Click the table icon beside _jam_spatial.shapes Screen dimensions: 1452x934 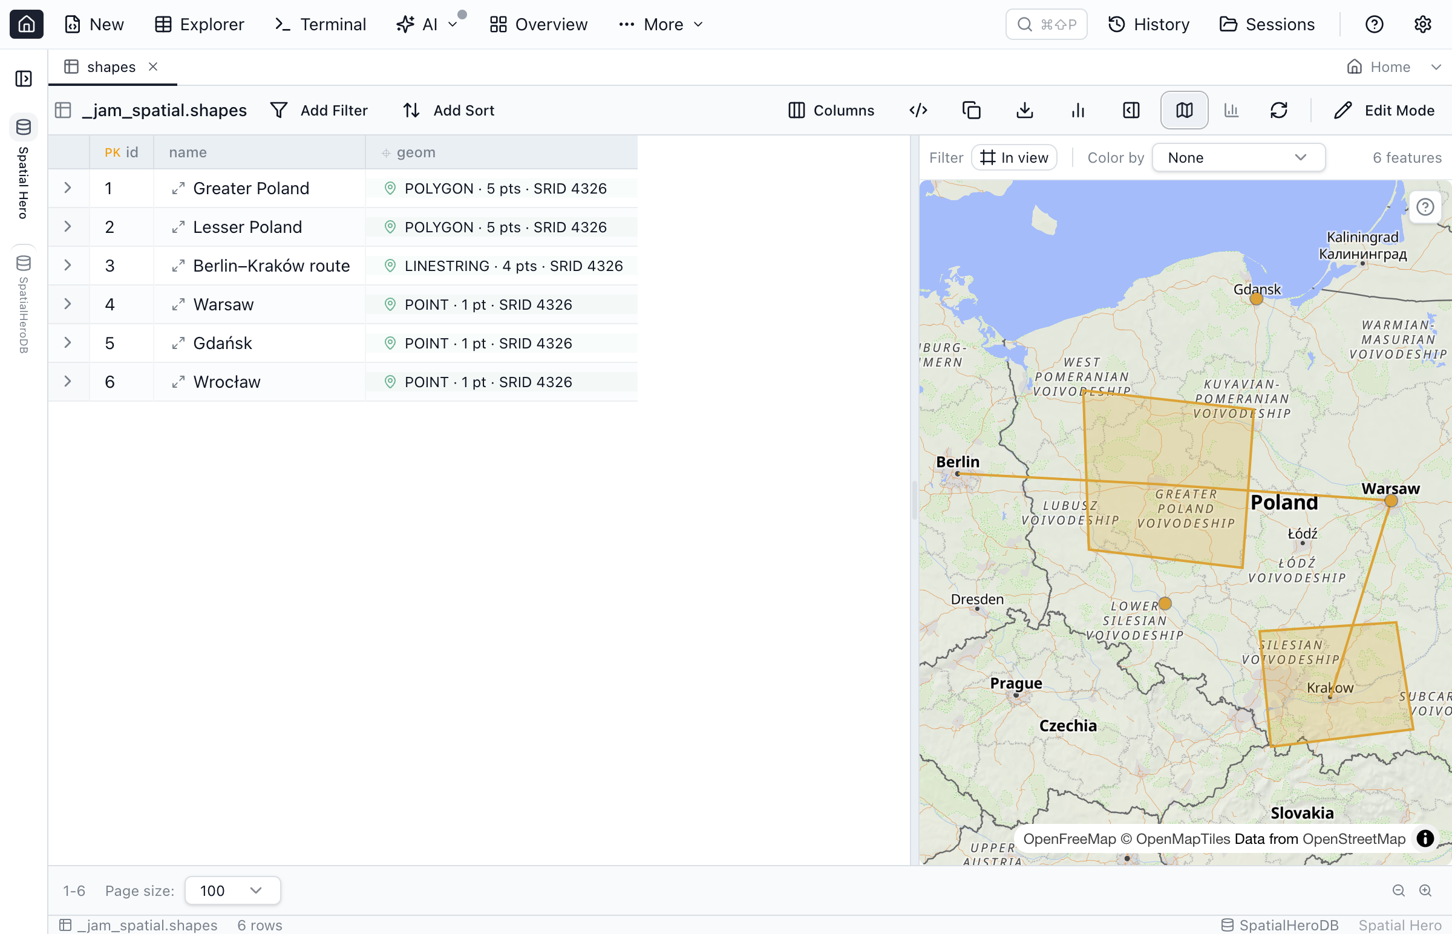coord(63,109)
